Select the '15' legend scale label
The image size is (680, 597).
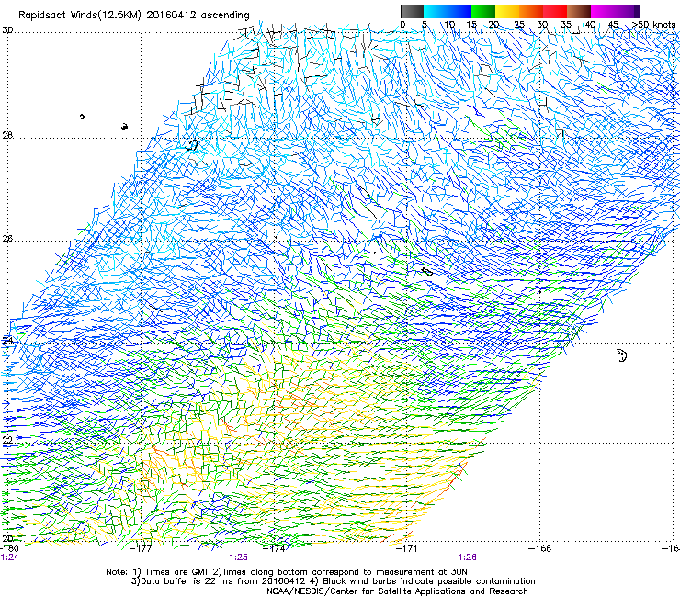471,24
